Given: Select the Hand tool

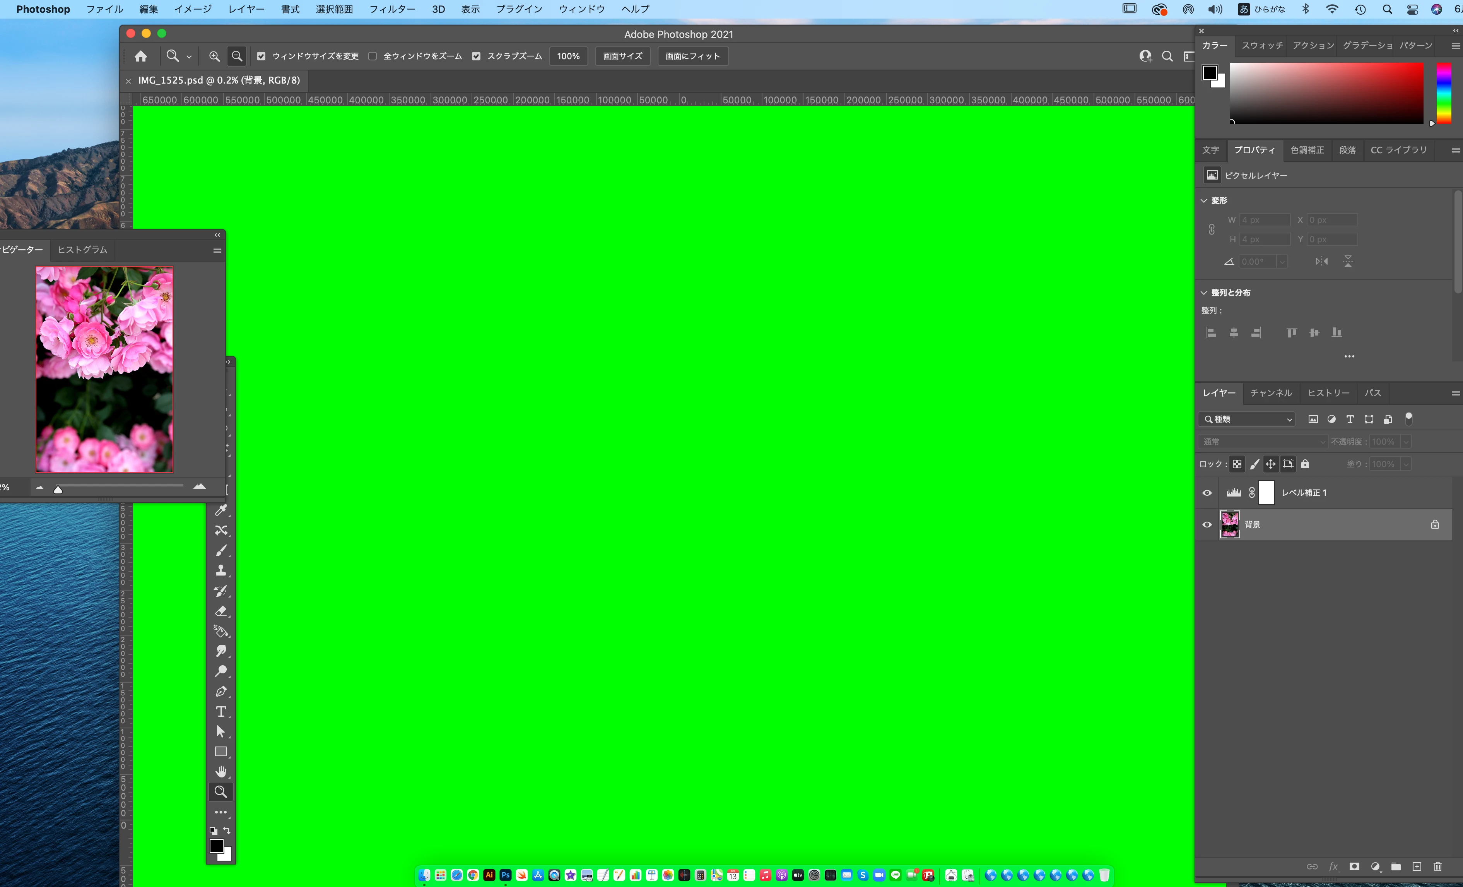Looking at the screenshot, I should 221,772.
